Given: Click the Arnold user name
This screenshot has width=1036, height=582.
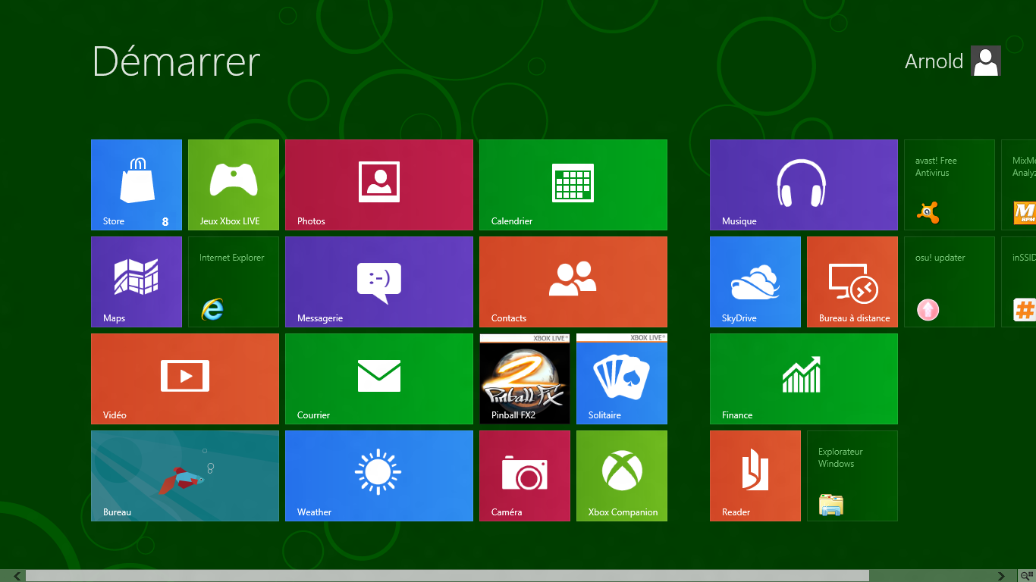Looking at the screenshot, I should [x=934, y=61].
